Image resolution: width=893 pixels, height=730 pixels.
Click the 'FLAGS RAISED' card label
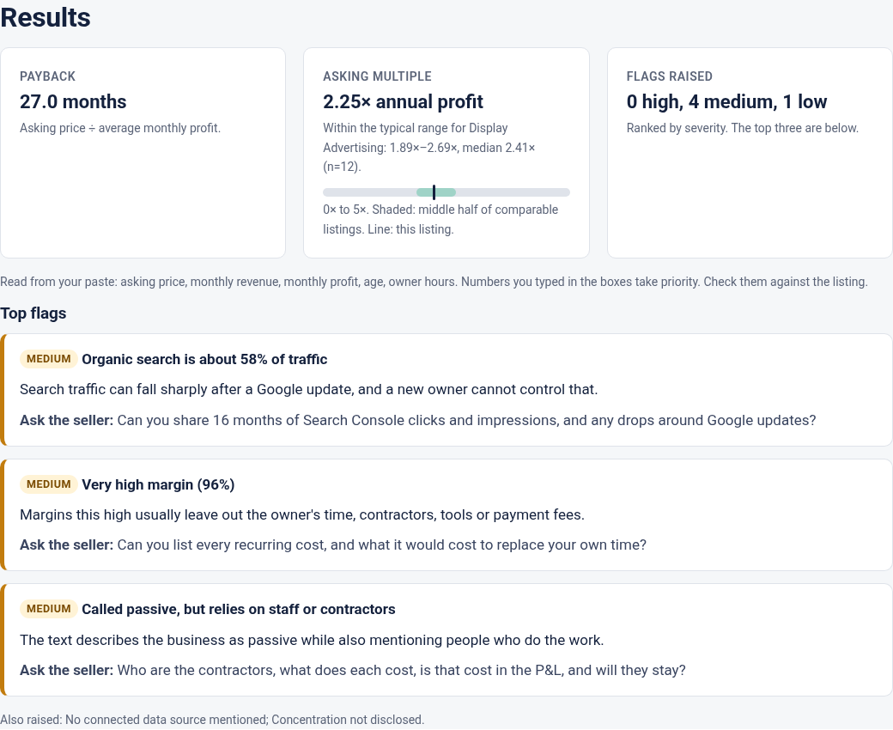(x=669, y=76)
